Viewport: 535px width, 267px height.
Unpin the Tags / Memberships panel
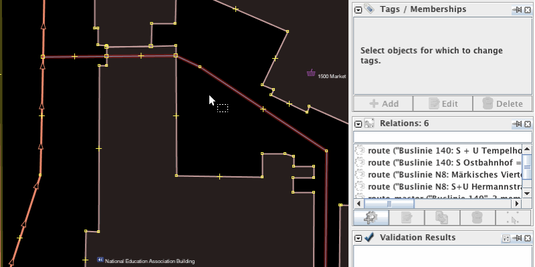[x=518, y=10]
